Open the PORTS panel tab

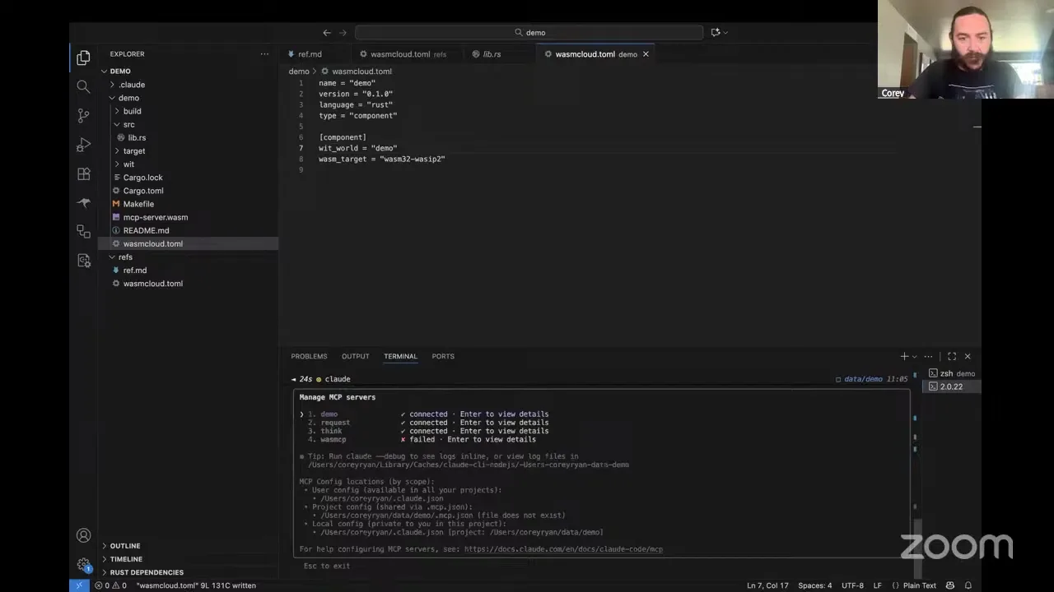443,356
